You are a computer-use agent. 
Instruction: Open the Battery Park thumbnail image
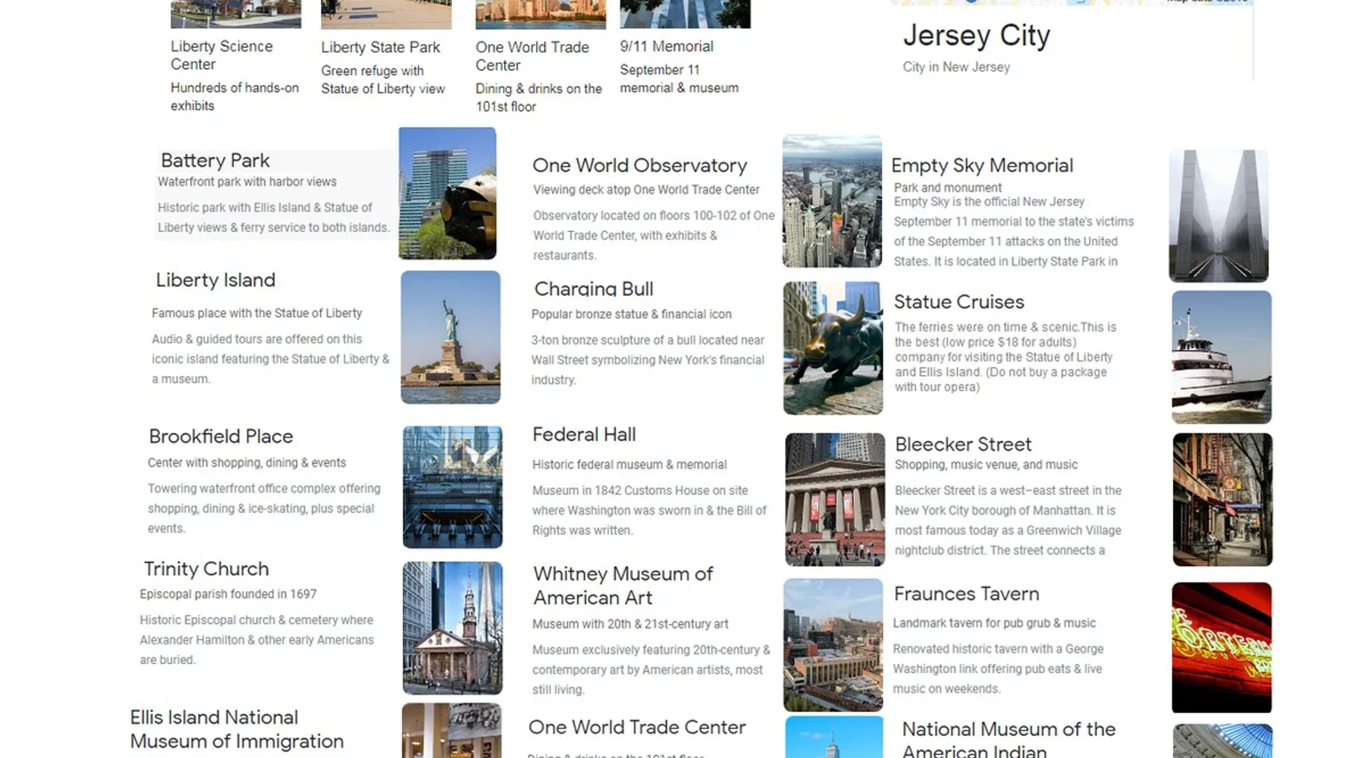(447, 193)
